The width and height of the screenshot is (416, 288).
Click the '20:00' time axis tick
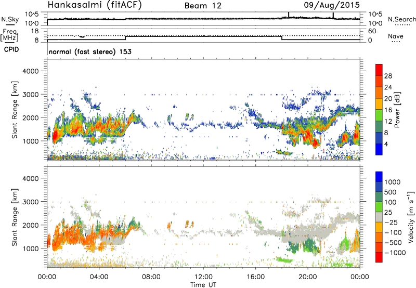(x=308, y=277)
